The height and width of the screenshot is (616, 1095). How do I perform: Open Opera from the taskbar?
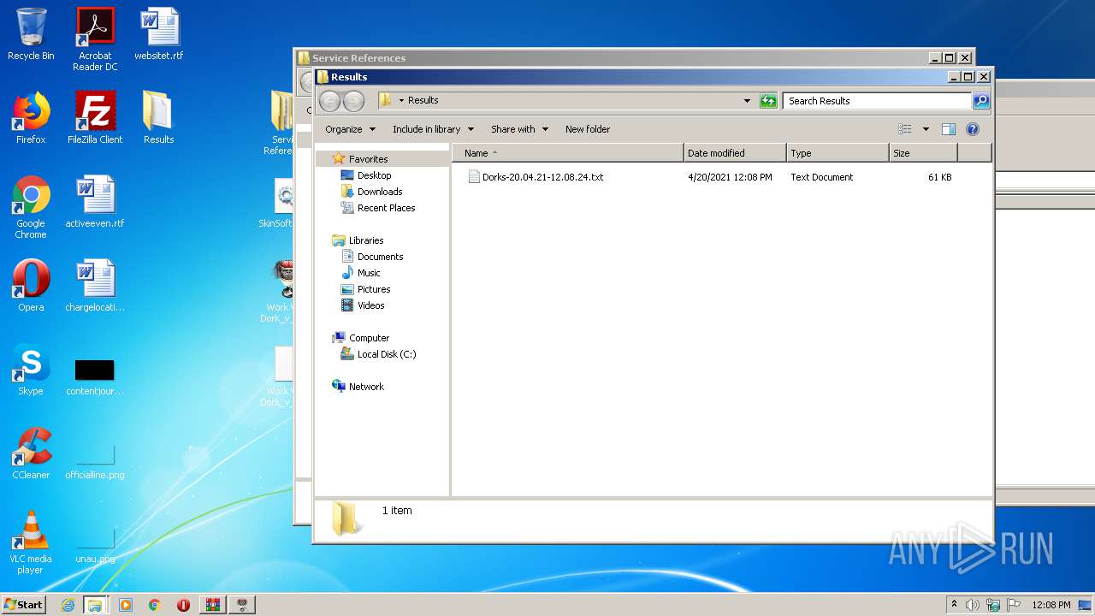click(183, 605)
